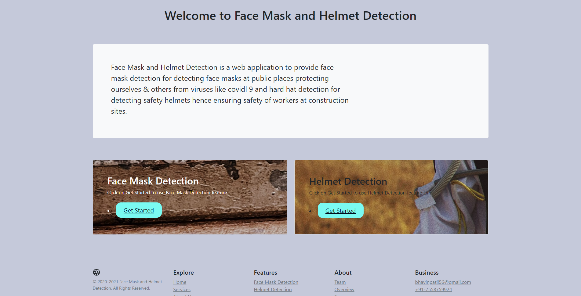Image resolution: width=581 pixels, height=296 pixels.
Task: Click 'Click on Get Started to use Helmet' text
Action: point(370,193)
